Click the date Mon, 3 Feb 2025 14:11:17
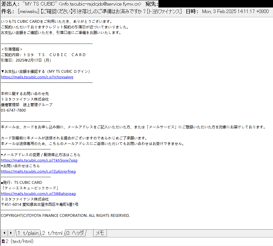This screenshot has width=273, height=246. (x=235, y=11)
